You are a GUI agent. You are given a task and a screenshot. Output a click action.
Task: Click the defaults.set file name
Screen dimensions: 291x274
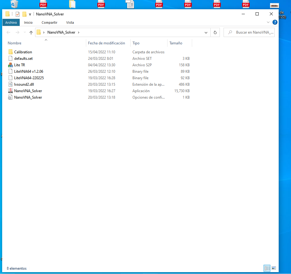tap(23, 59)
